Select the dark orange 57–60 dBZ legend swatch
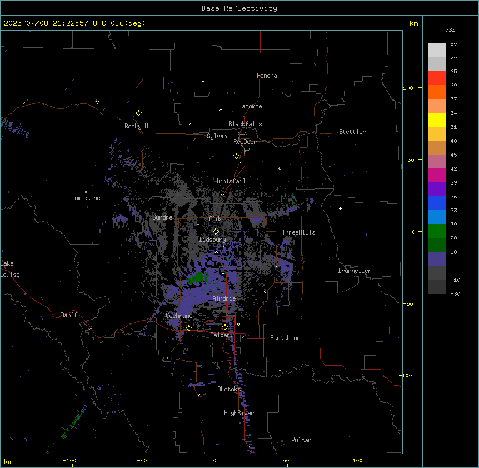Image resolution: width=479 pixels, height=468 pixels. tap(437, 92)
